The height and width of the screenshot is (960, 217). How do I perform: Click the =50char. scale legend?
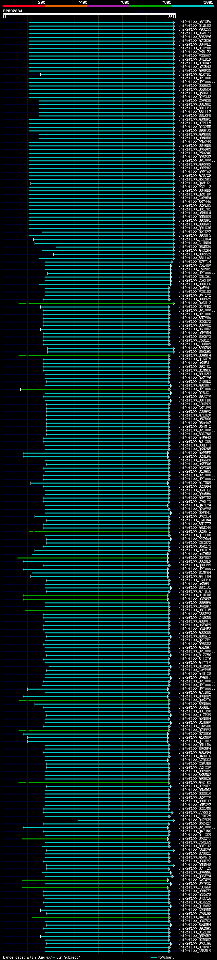pos(162,957)
